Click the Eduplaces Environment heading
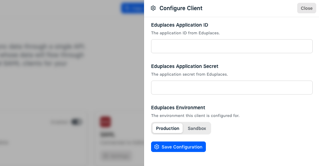This screenshot has width=319, height=166. 178,108
